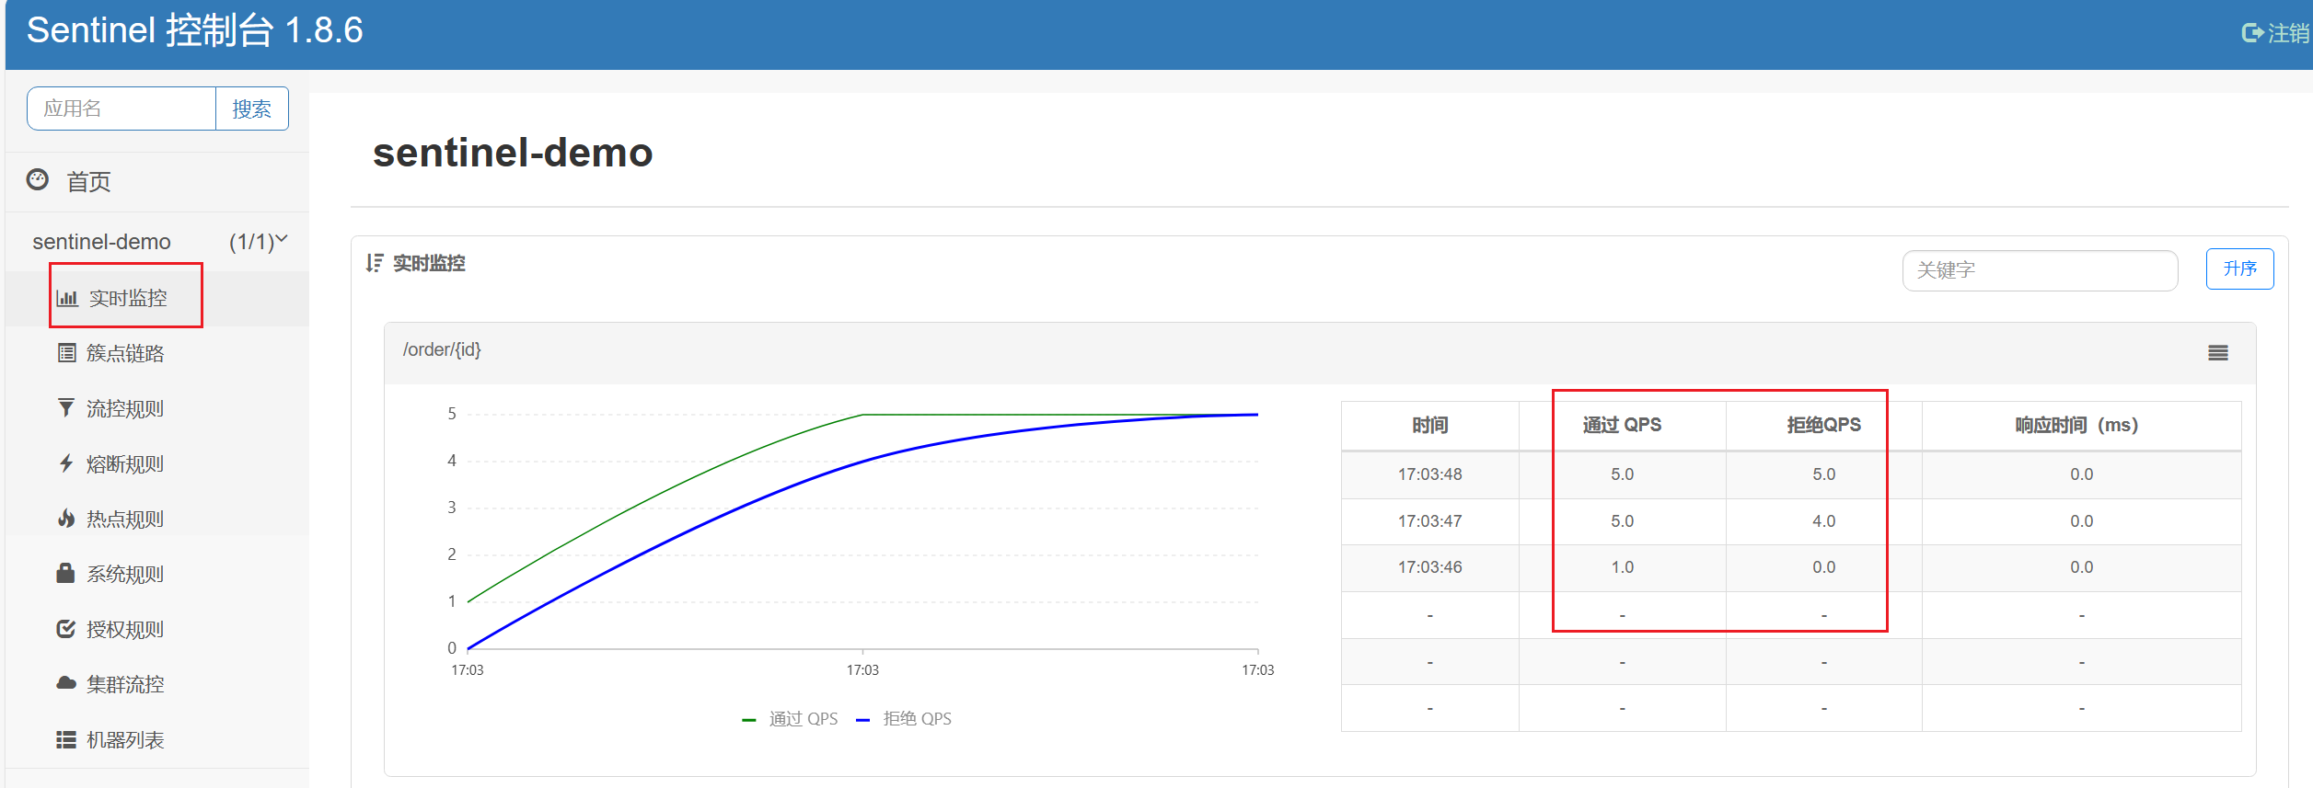Focus the 应用名 search field
Screen dimensions: 2313x788
121,108
